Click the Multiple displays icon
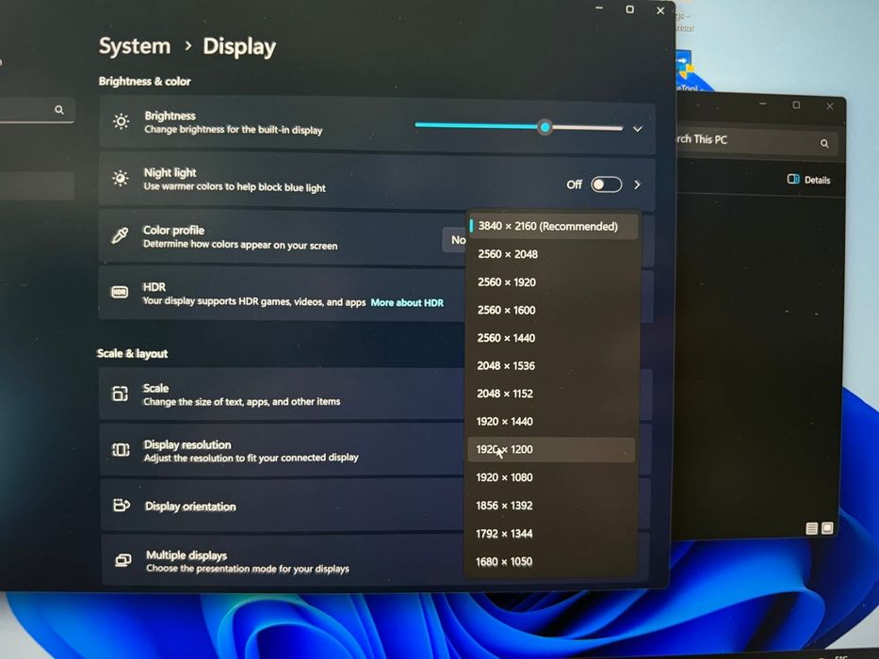Image resolution: width=879 pixels, height=659 pixels. pyautogui.click(x=122, y=560)
